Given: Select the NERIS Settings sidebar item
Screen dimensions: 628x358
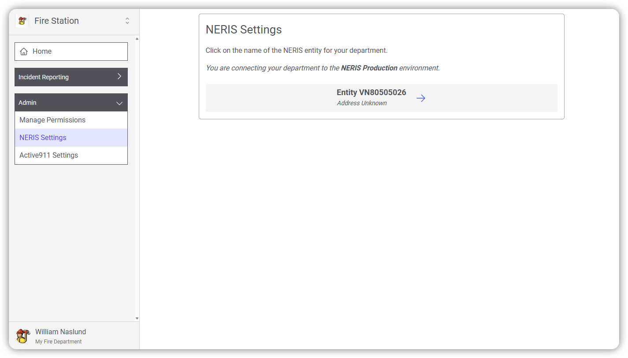Looking at the screenshot, I should click(x=43, y=137).
